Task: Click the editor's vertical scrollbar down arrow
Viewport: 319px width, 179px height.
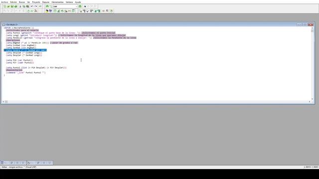Action: point(313,99)
